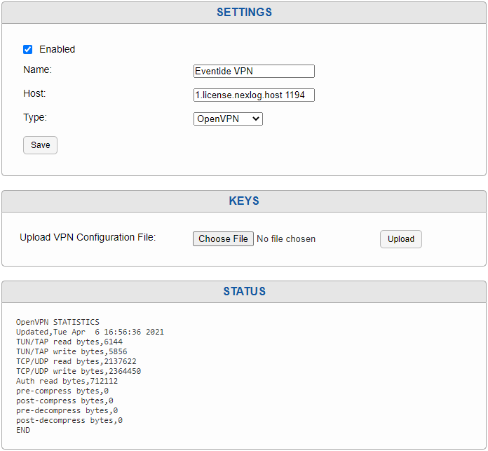Click the Updated timestamp line in Status
Viewport: 488px width, 451px height.
click(90, 332)
